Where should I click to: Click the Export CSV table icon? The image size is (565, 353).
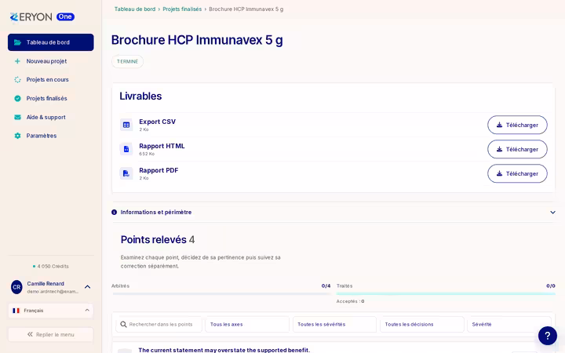pos(126,125)
